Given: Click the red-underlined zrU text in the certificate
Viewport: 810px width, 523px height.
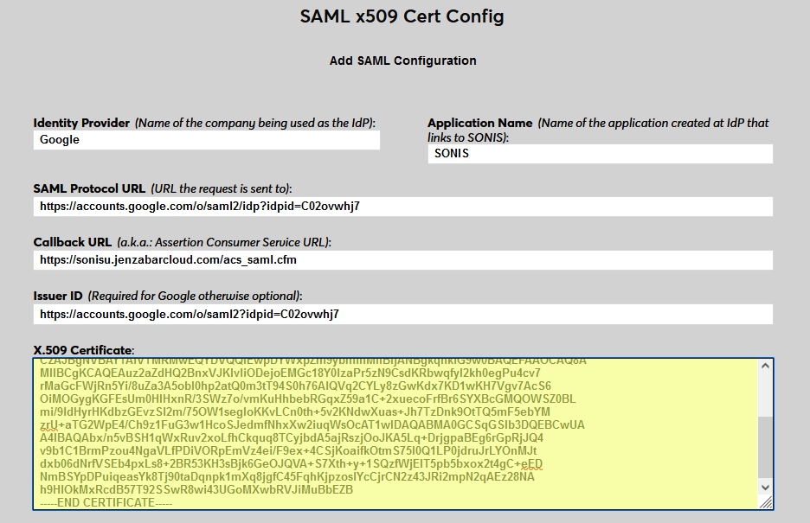Looking at the screenshot, I should pos(42,425).
